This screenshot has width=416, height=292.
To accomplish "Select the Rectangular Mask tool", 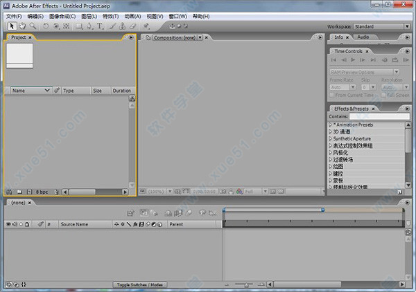I will click(79, 26).
